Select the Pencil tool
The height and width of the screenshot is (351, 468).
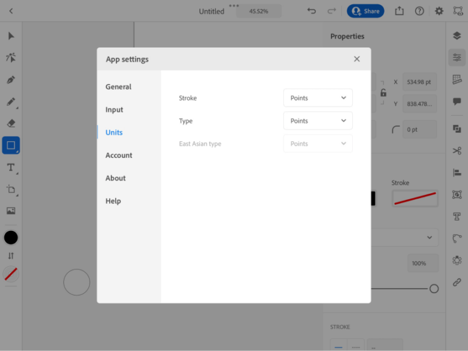click(x=11, y=102)
